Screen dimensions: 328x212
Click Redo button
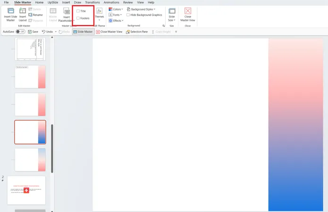click(64, 32)
